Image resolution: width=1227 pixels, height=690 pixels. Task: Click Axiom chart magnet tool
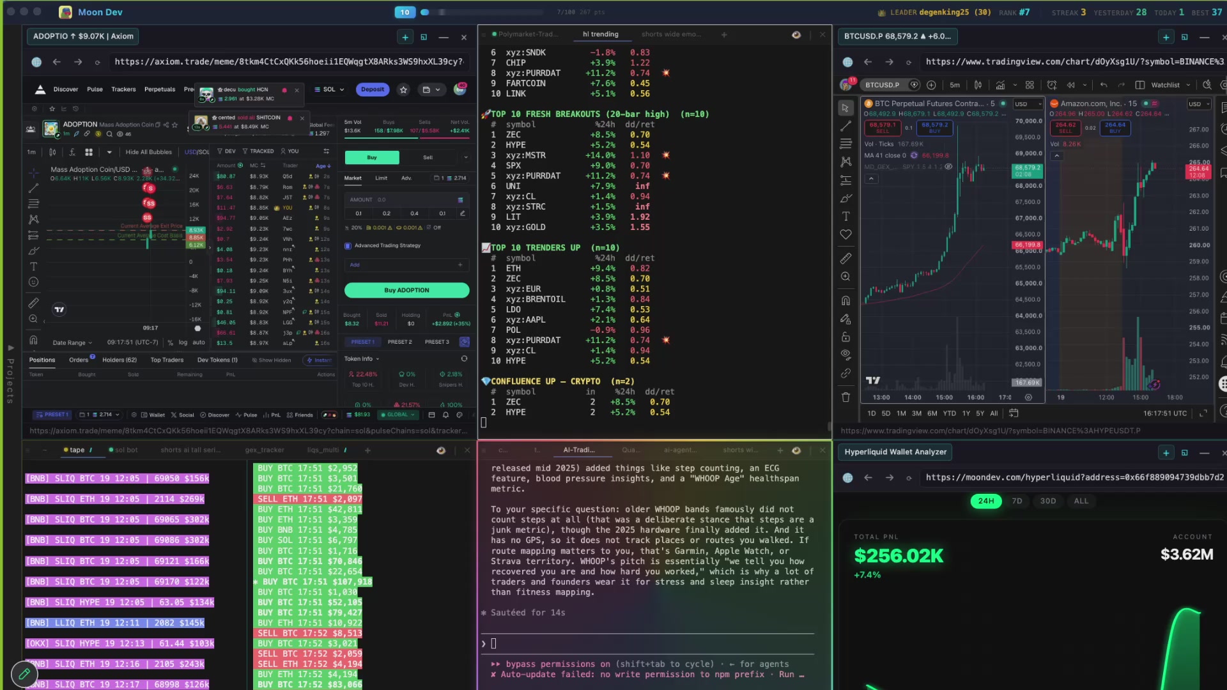click(x=34, y=340)
